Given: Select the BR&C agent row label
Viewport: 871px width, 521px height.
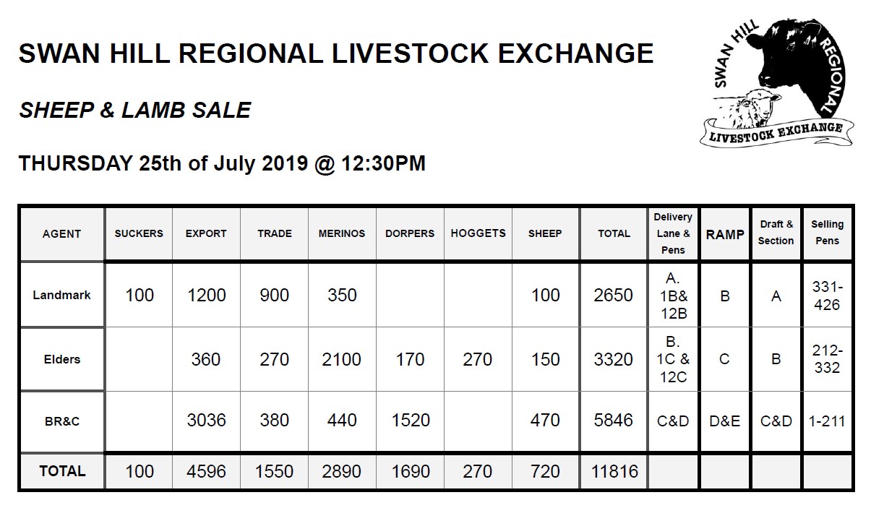Looking at the screenshot, I should [x=62, y=421].
